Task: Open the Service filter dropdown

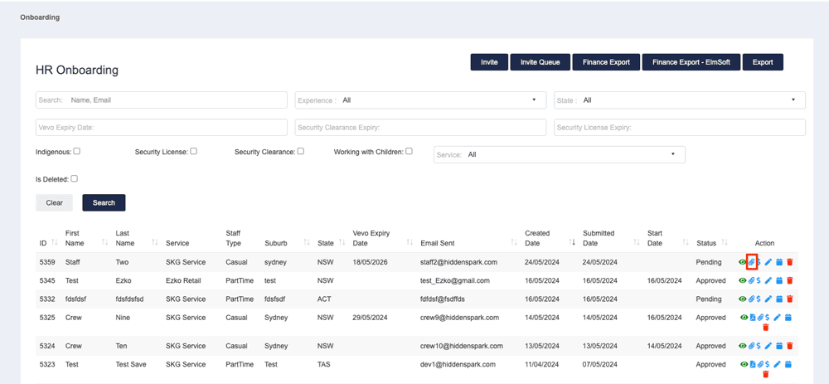Action: (x=560, y=154)
